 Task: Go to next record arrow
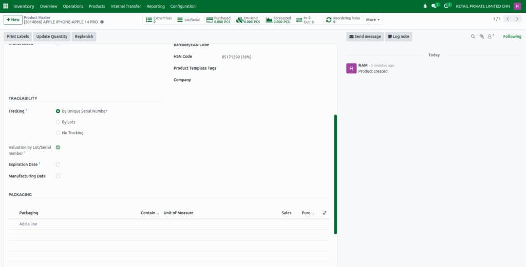(517, 19)
